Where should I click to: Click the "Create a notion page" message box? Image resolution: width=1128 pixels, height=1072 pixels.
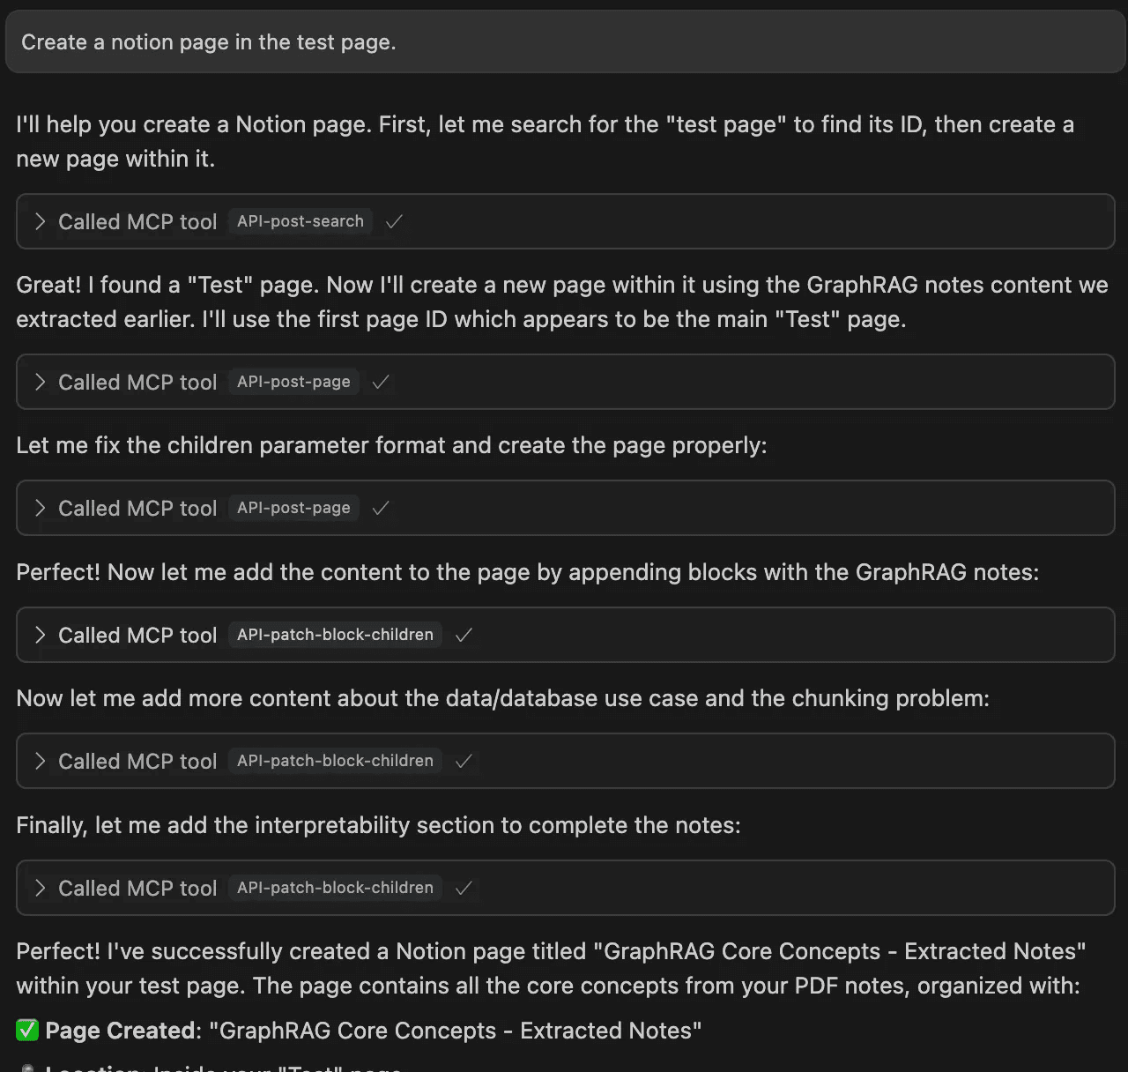tap(564, 42)
